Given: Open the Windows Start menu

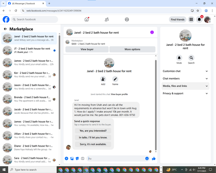Looking at the screenshot, I should [x=4, y=170].
